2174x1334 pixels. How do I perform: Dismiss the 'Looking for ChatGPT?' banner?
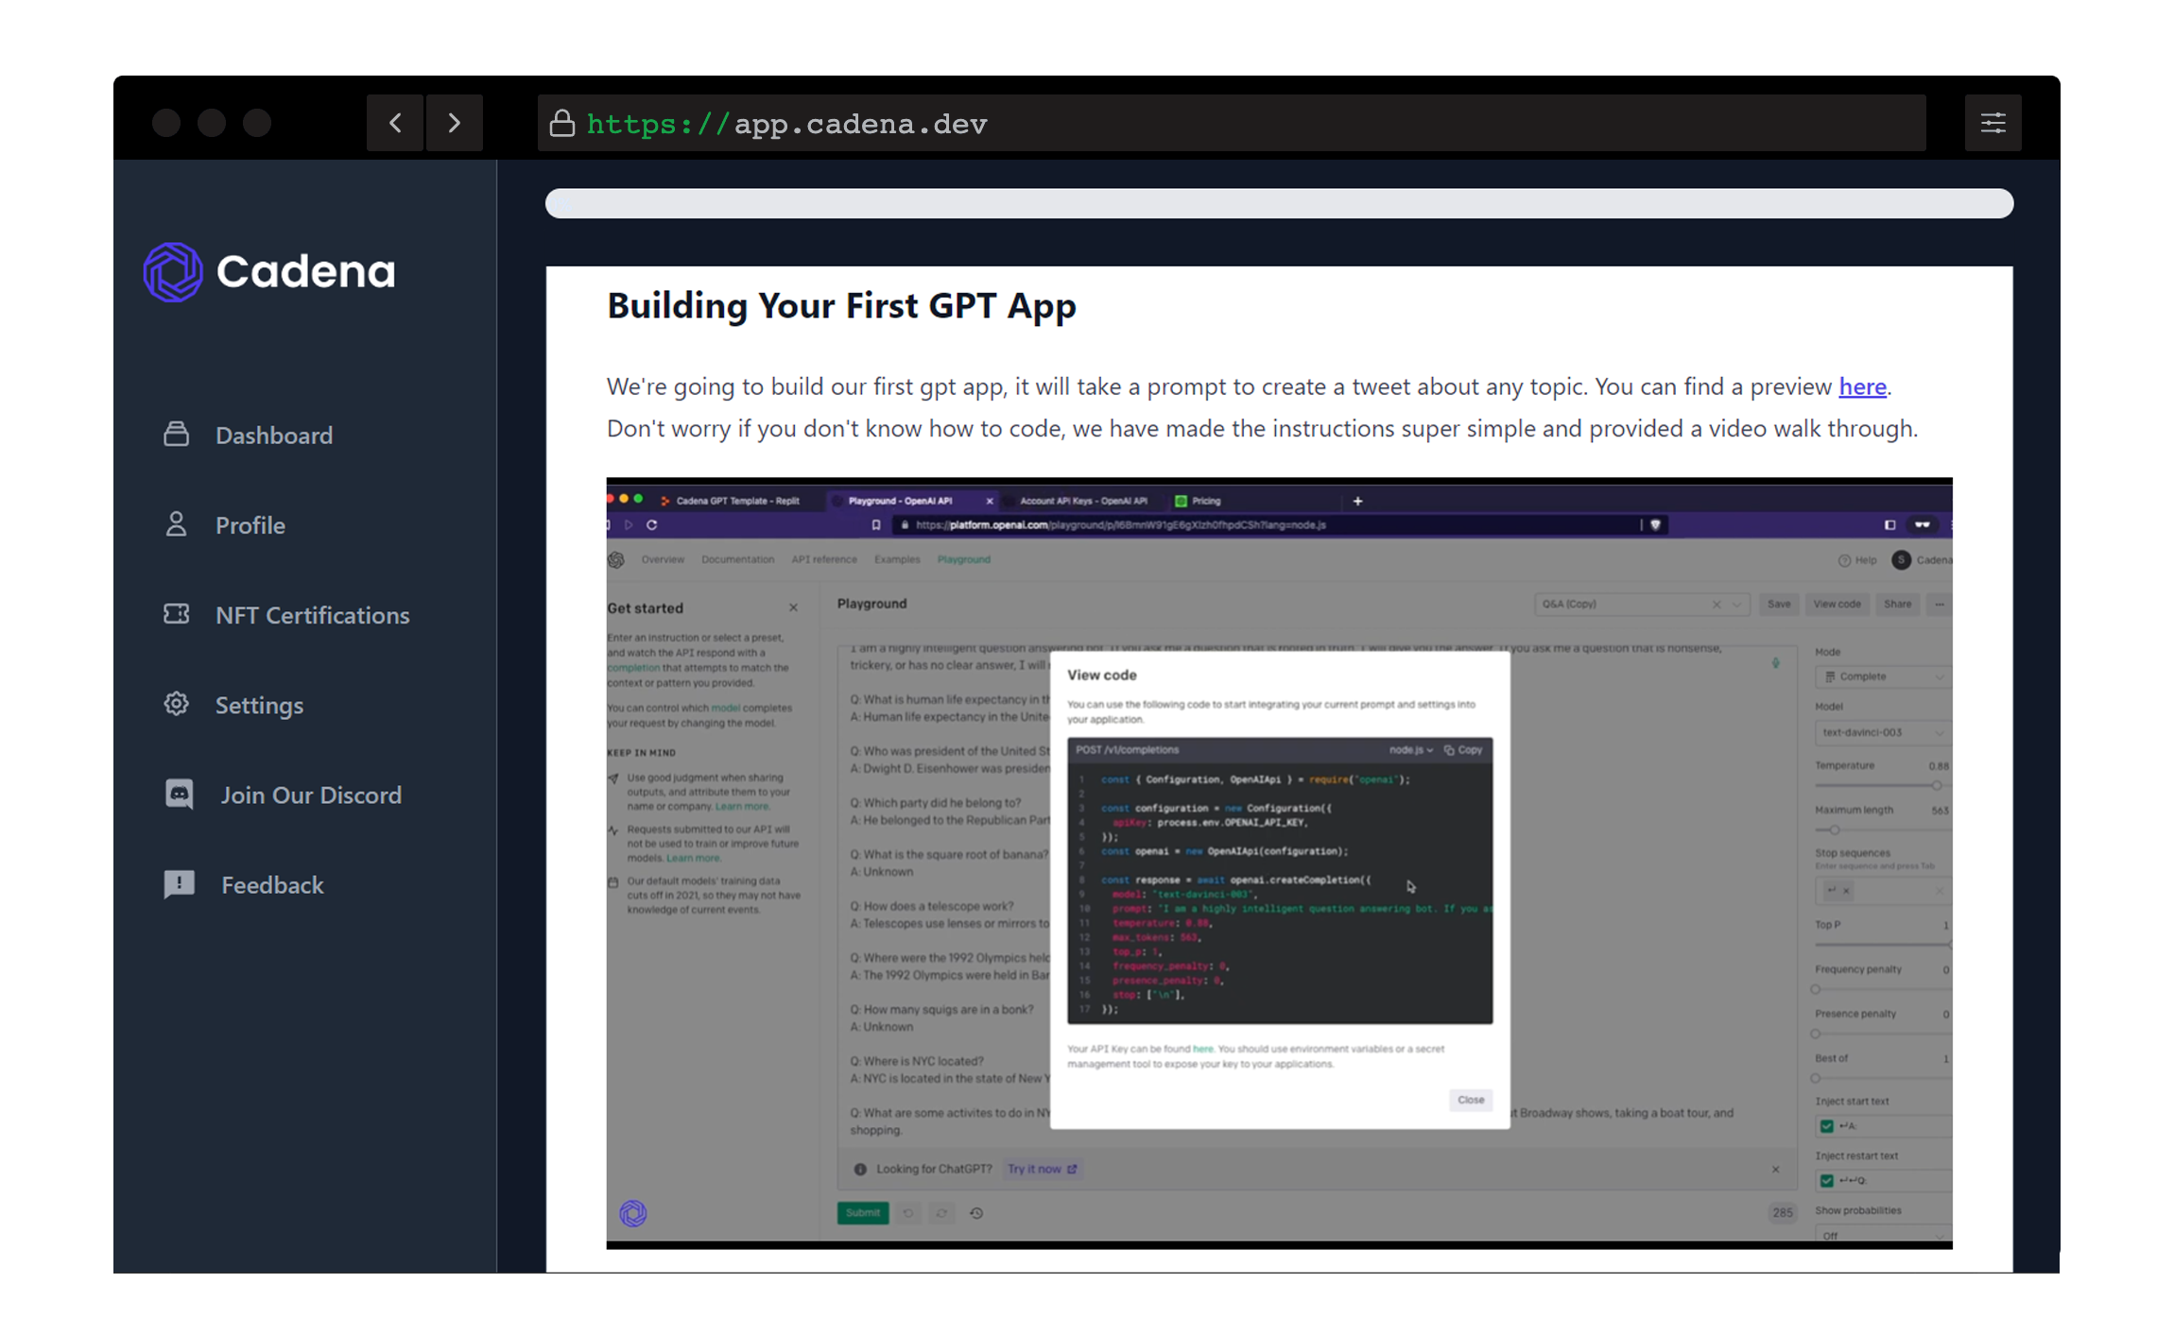pyautogui.click(x=1775, y=1170)
